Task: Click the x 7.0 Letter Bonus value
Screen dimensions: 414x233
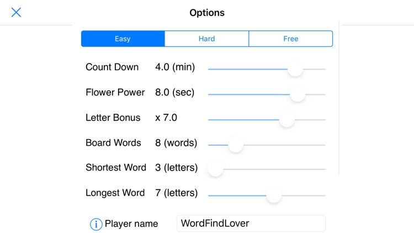Action: (x=166, y=118)
